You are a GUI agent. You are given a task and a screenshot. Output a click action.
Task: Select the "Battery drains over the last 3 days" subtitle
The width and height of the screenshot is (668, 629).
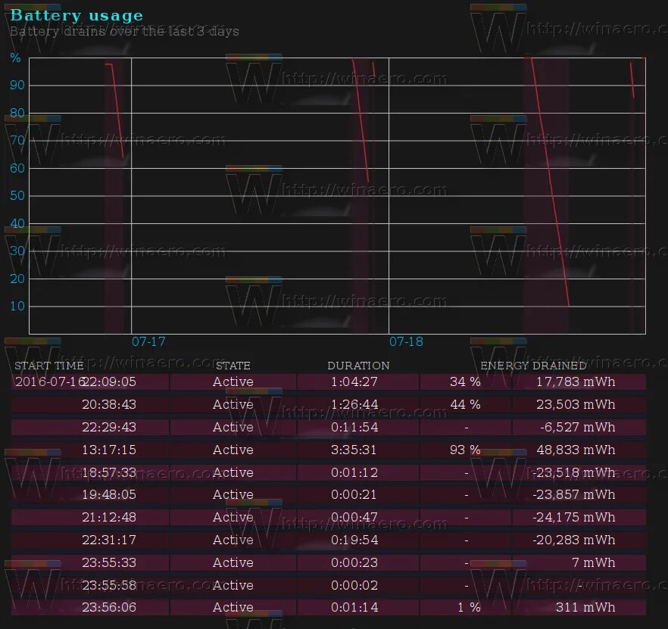tap(124, 32)
